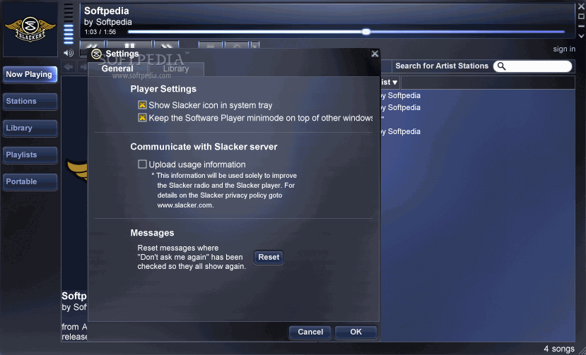The width and height of the screenshot is (586, 355).
Task: Click the Messages heading
Action: 152,233
